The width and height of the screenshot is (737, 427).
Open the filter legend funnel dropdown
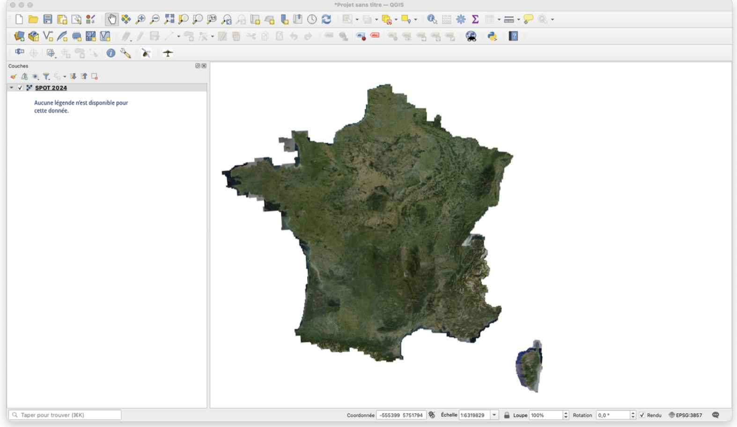pyautogui.click(x=46, y=76)
